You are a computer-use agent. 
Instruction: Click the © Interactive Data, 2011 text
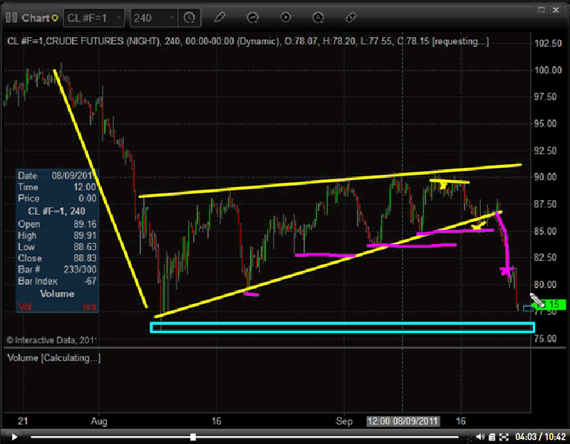coord(51,340)
